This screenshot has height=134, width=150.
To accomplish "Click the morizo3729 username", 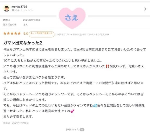I will (x=19, y=7).
